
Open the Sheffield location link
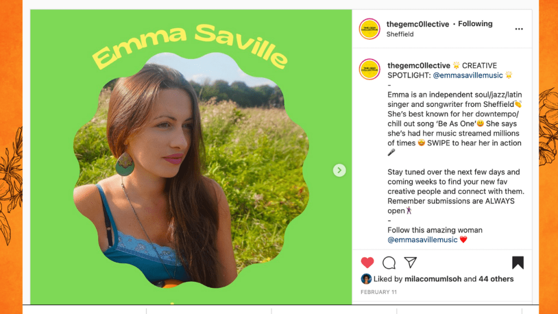tap(400, 34)
